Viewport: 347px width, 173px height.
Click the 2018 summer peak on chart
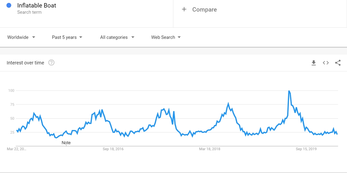point(228,103)
